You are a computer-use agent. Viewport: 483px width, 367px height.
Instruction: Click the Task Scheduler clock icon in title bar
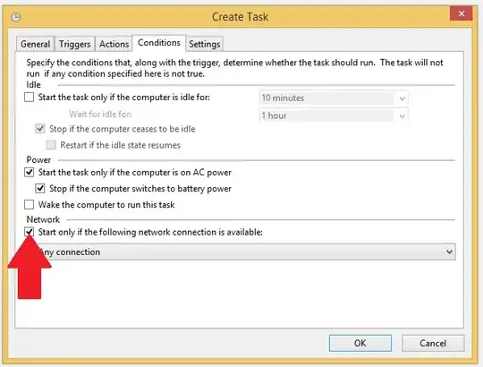(16, 17)
